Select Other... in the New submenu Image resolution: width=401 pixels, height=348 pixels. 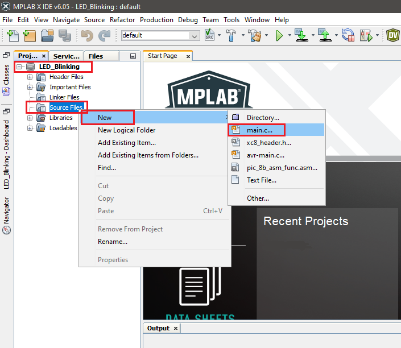(276, 198)
